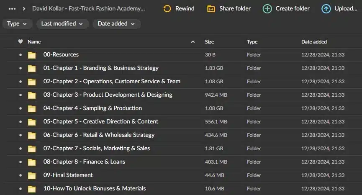The width and height of the screenshot is (362, 195).
Task: Sort by the Size column header
Action: [x=209, y=42]
